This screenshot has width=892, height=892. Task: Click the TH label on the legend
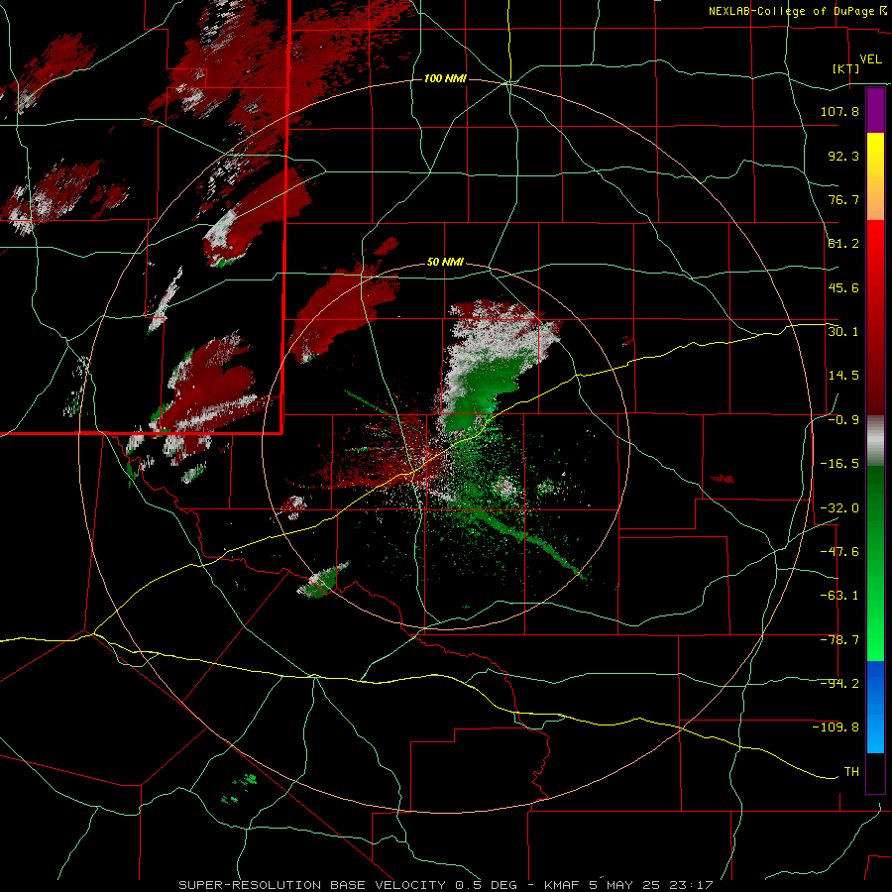tap(851, 772)
